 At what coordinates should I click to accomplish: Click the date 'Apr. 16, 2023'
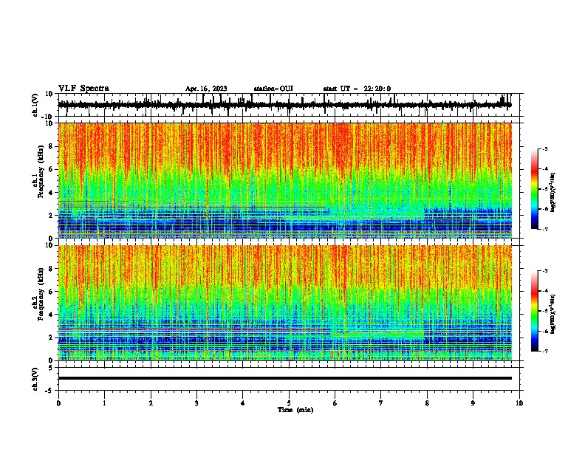point(206,89)
